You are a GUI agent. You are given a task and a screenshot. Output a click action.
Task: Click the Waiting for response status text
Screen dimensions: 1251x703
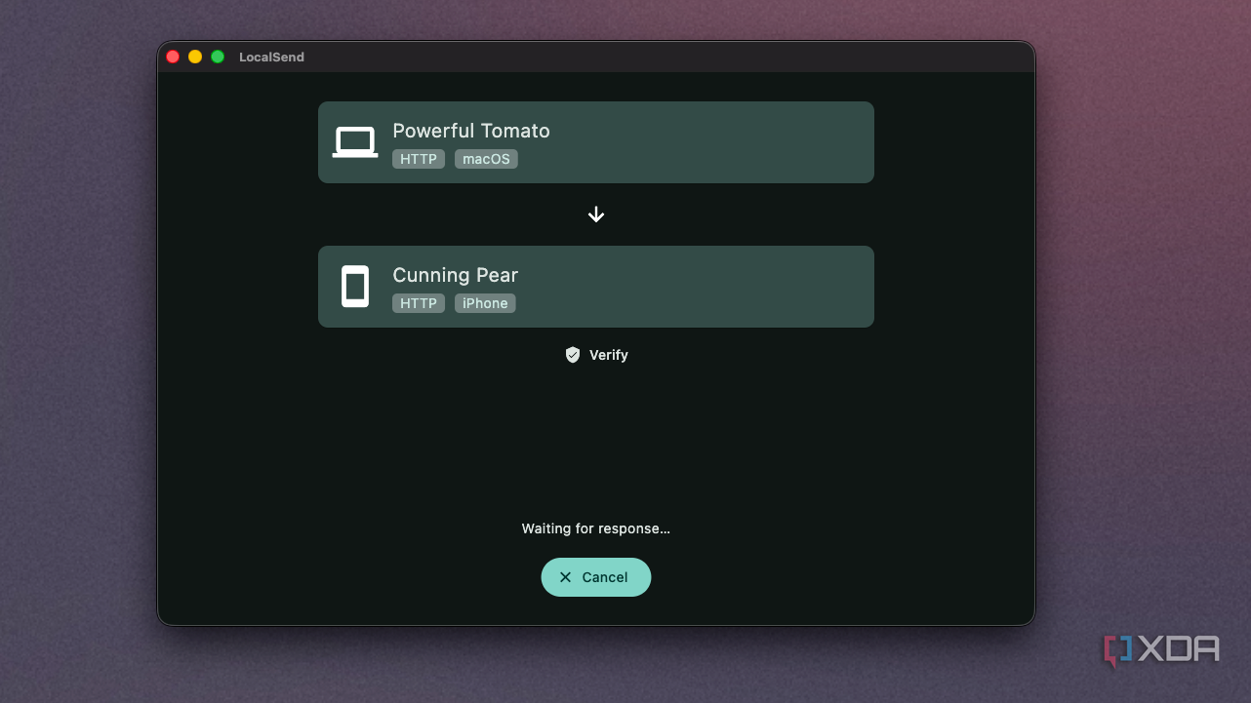tap(596, 528)
